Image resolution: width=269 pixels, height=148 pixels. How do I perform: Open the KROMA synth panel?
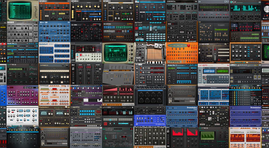[x=118, y=32]
